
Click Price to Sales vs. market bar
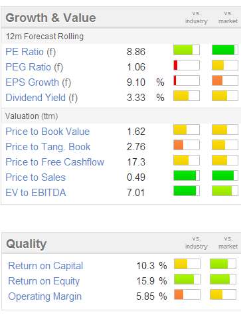225,175
